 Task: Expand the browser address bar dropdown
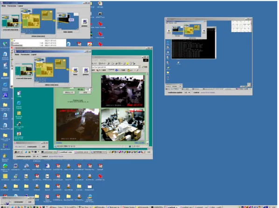(139, 67)
